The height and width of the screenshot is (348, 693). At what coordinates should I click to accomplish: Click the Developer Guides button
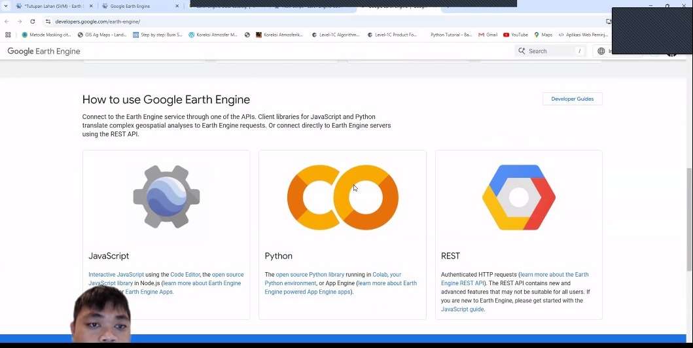point(573,99)
